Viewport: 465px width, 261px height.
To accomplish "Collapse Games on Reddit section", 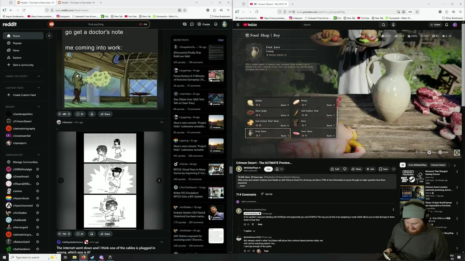I will 39,76.
